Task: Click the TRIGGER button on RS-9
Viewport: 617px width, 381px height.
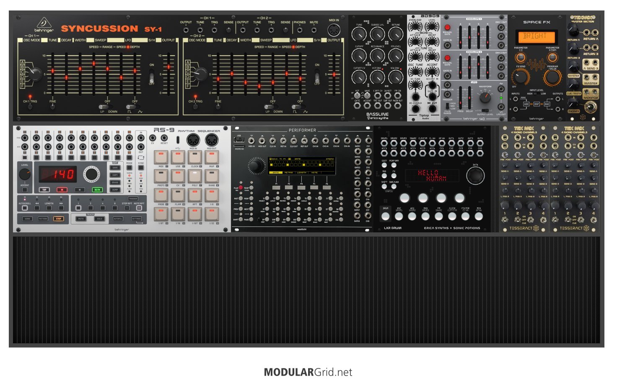Action: pos(133,199)
